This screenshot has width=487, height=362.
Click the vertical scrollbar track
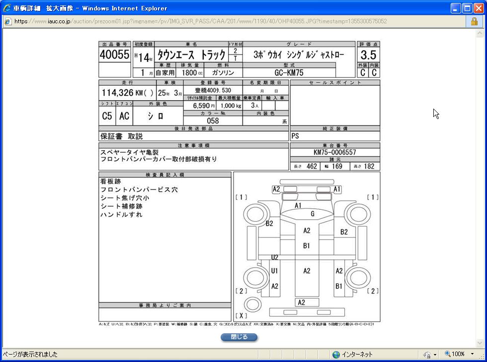click(480, 188)
